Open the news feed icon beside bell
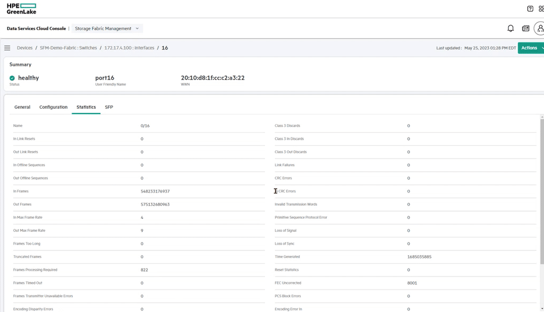Screen dimensions: 544x312 pyautogui.click(x=525, y=29)
